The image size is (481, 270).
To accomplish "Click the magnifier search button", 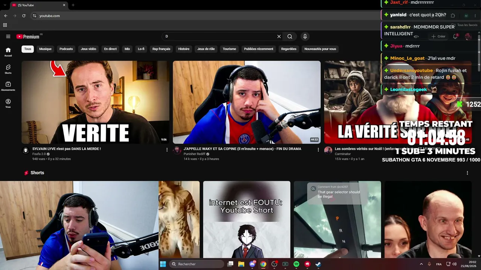I will coord(290,36).
